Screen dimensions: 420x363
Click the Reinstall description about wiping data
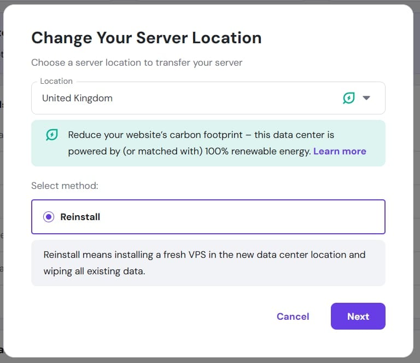[x=205, y=263]
